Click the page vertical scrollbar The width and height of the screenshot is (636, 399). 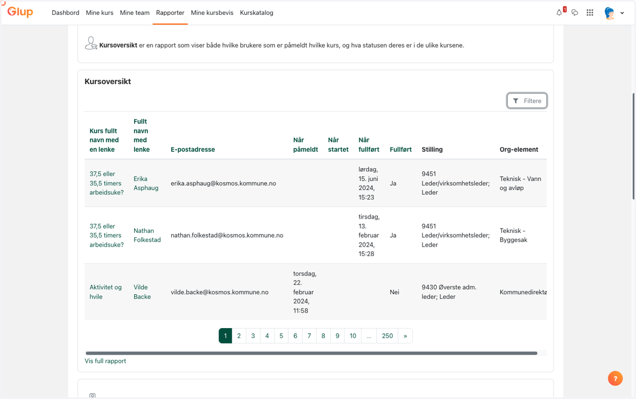tap(633, 146)
